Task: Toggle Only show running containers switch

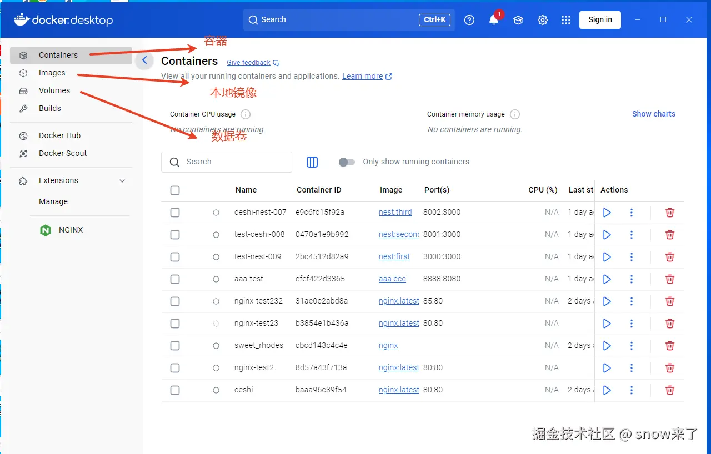Action: pyautogui.click(x=347, y=162)
